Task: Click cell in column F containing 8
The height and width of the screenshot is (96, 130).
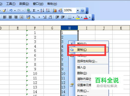Action: [35, 65]
